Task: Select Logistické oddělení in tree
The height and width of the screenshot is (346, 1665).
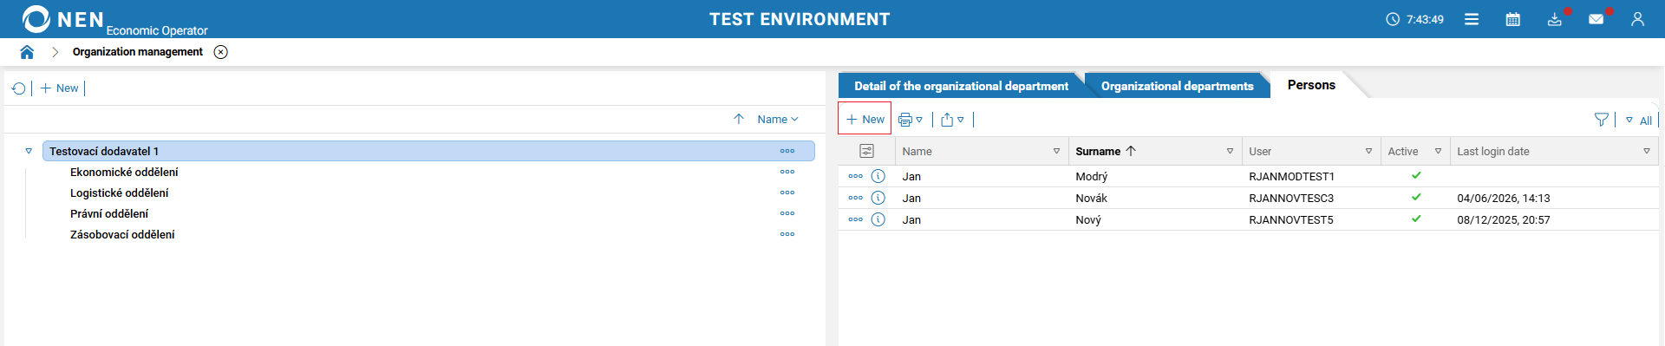Action: pyautogui.click(x=120, y=193)
